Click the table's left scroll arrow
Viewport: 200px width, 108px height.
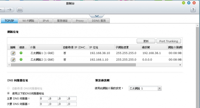[9, 65]
